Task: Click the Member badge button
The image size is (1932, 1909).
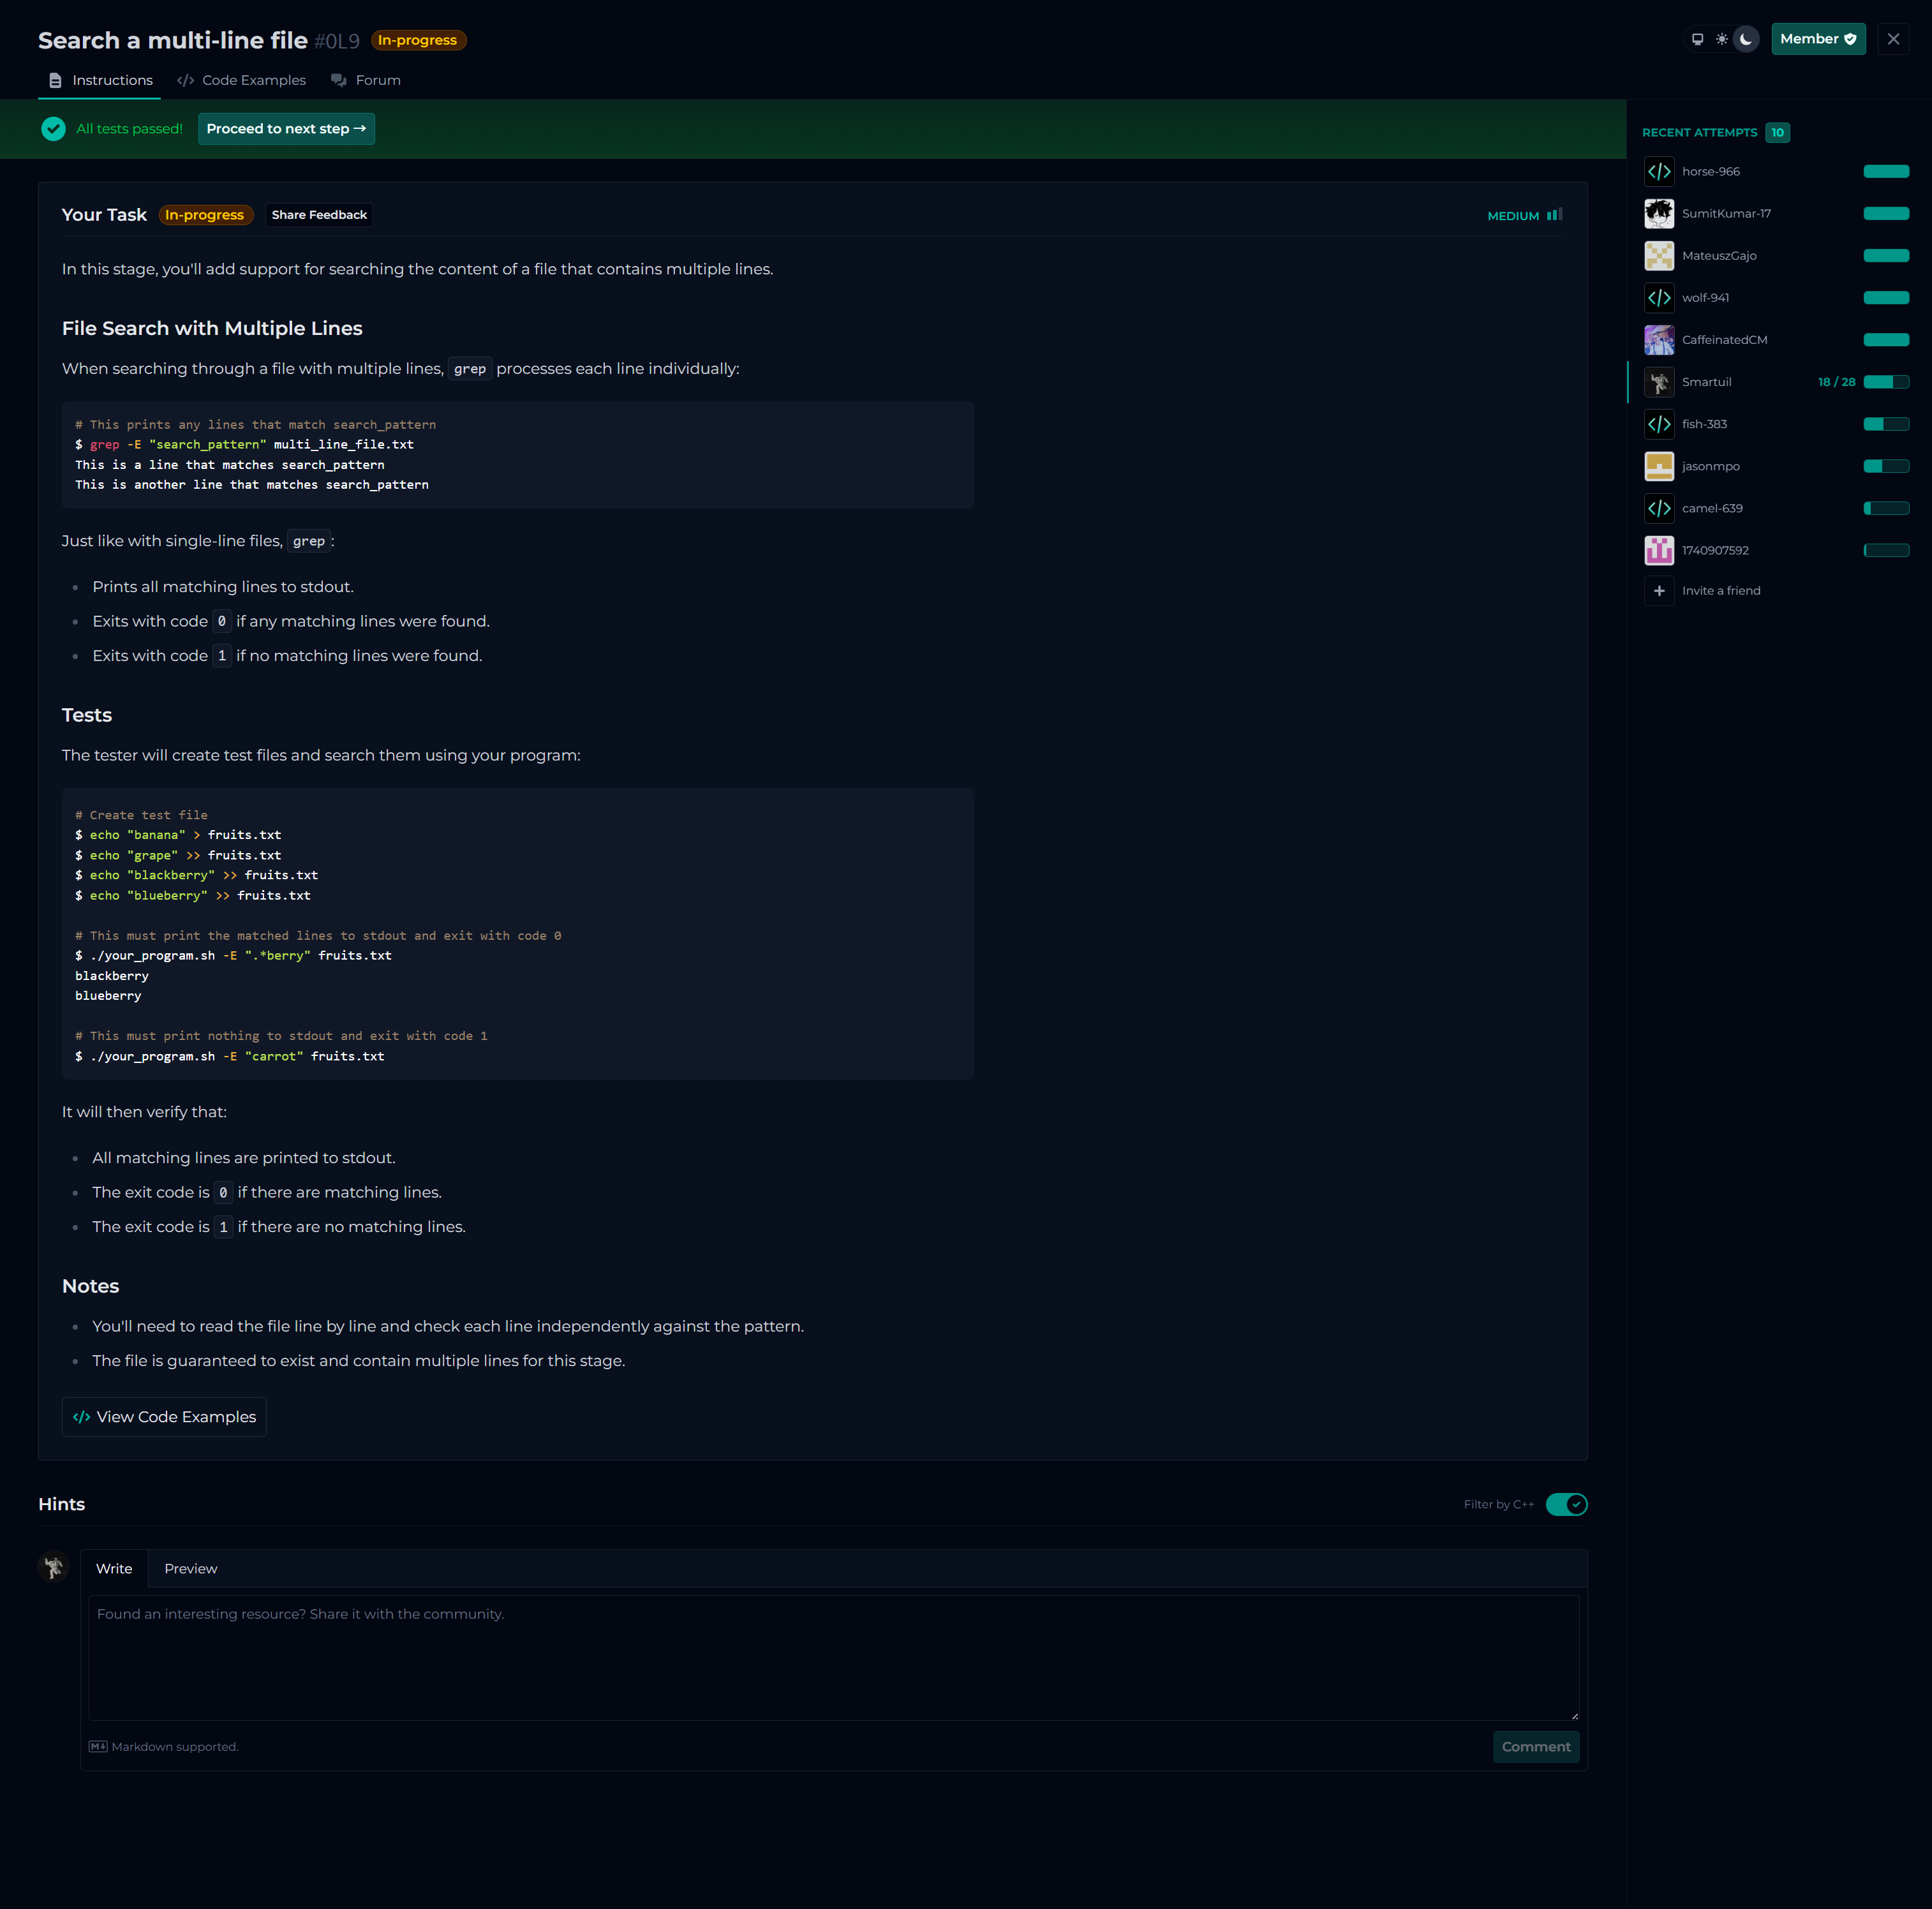Action: coord(1817,39)
